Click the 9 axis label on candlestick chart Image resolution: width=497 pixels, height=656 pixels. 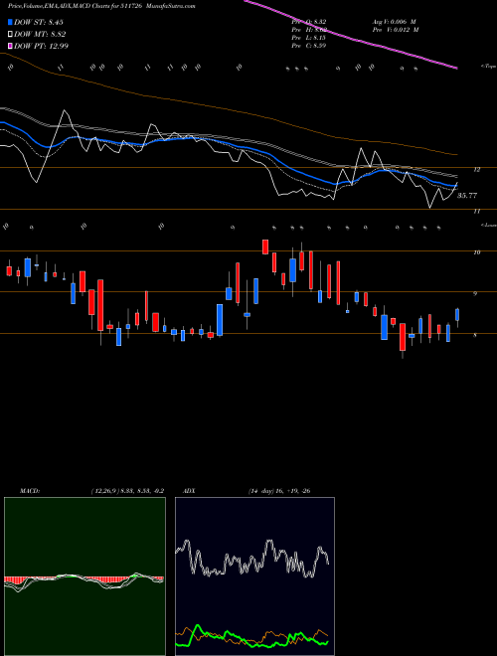click(x=475, y=293)
